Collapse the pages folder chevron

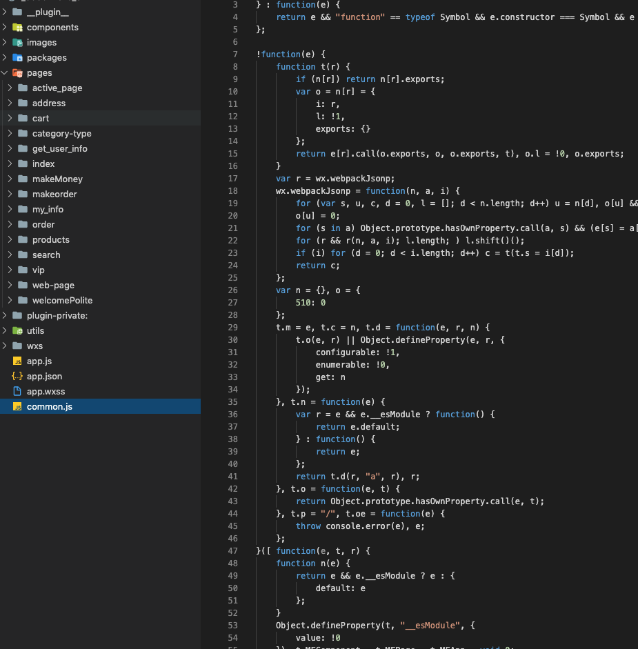[5, 73]
